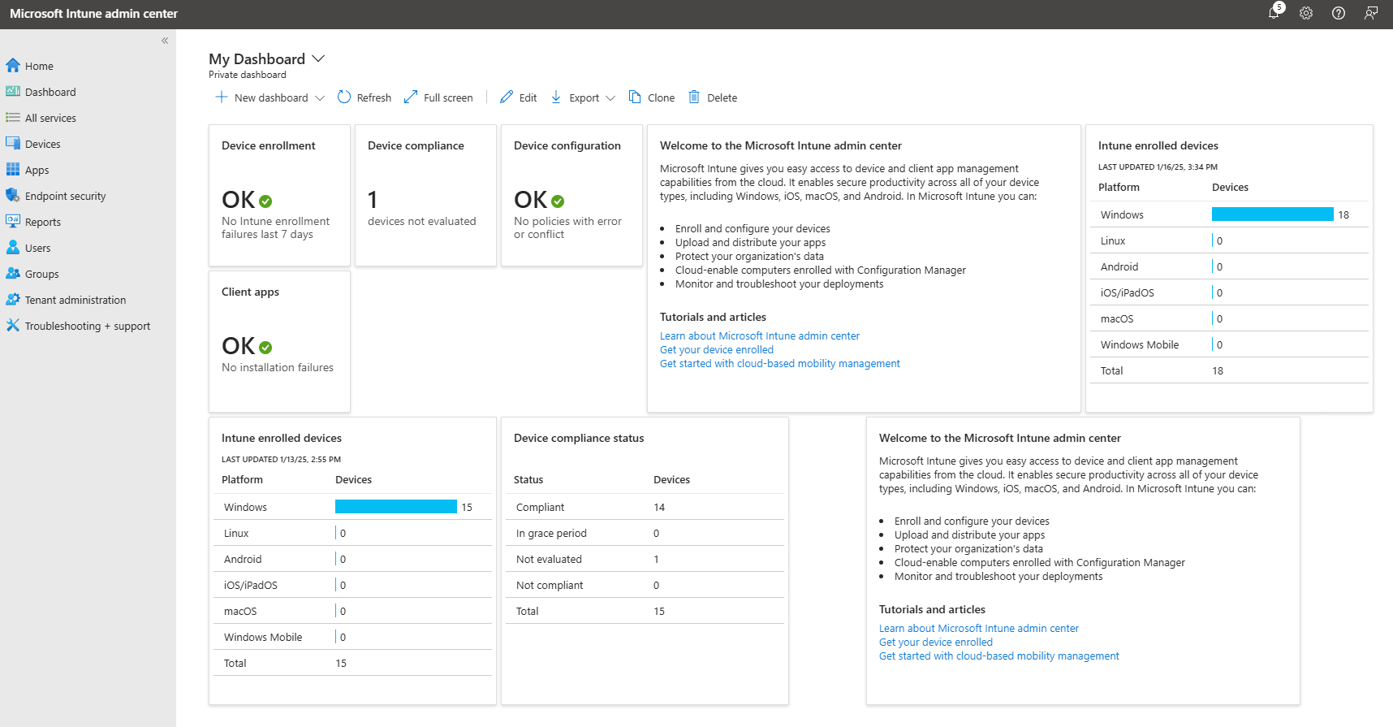Viewport: 1393px width, 727px height.
Task: Open the help question mark icon
Action: click(x=1339, y=13)
